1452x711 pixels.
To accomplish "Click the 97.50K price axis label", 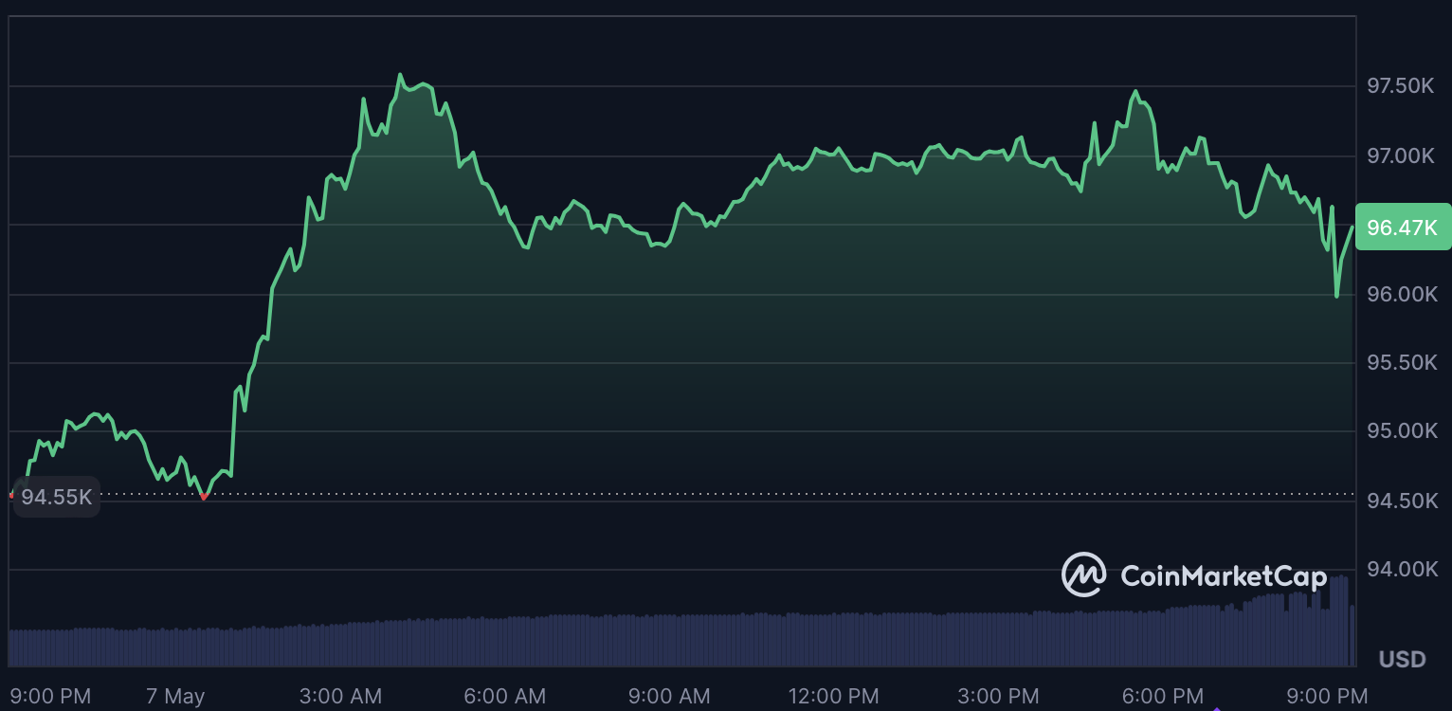I will click(x=1401, y=86).
